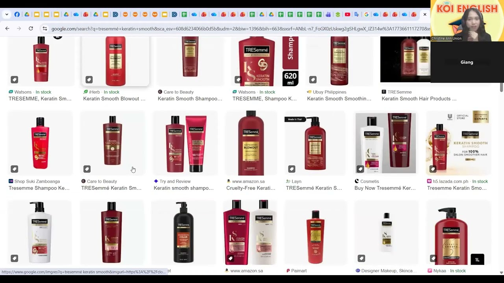Image resolution: width=504 pixels, height=283 pixels.
Task: Open the Paimart source link
Action: 296,271
